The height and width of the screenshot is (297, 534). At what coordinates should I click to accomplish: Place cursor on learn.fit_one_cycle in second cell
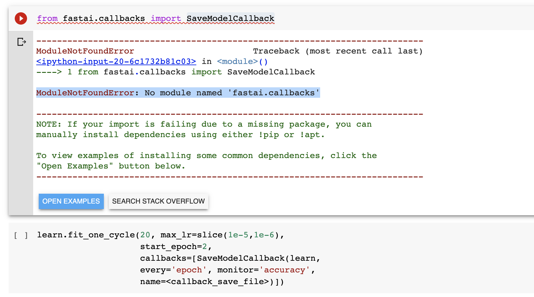pos(86,235)
